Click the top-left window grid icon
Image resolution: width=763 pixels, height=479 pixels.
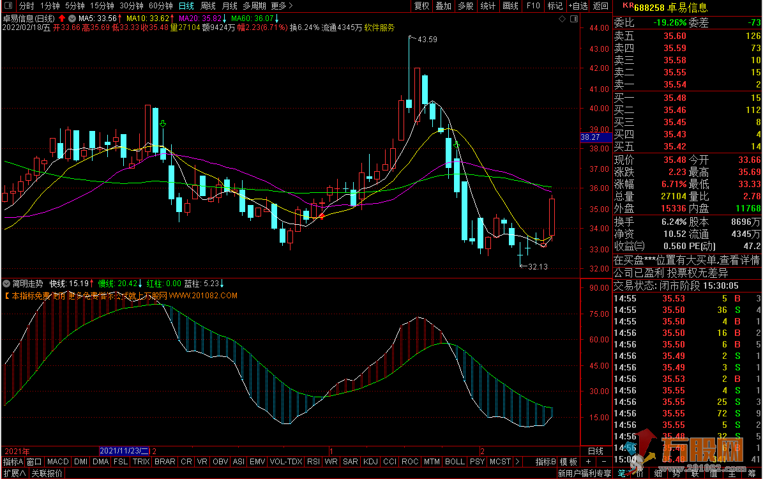click(x=9, y=6)
